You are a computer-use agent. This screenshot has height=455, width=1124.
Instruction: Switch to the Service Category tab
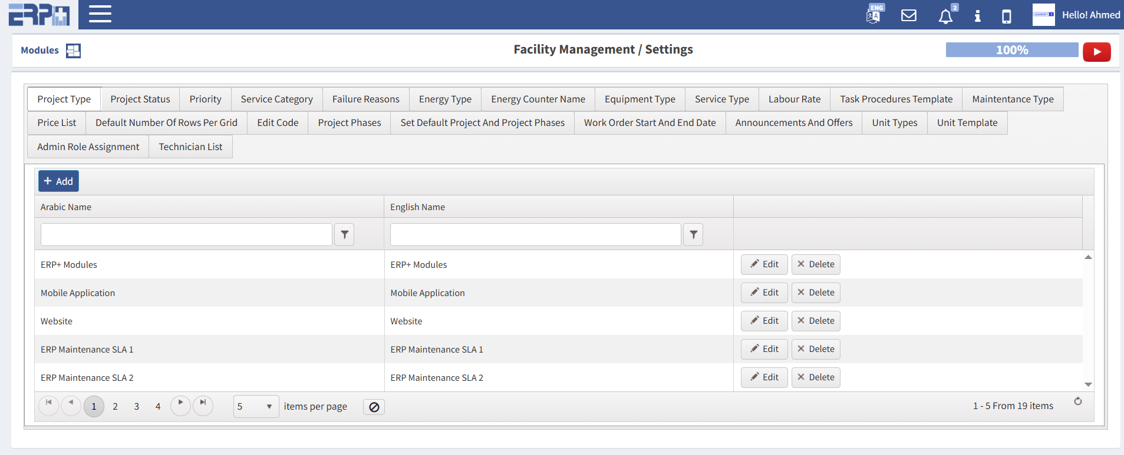(x=276, y=99)
